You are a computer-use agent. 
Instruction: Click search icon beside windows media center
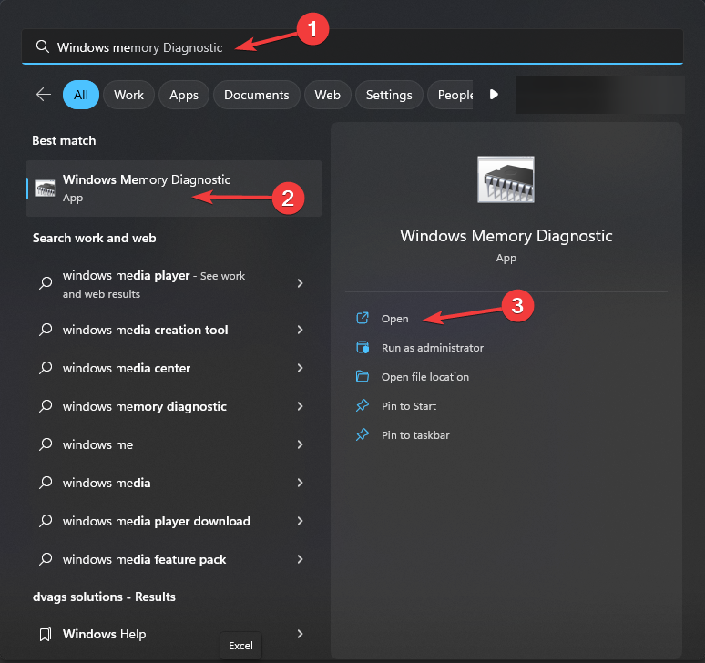(46, 368)
